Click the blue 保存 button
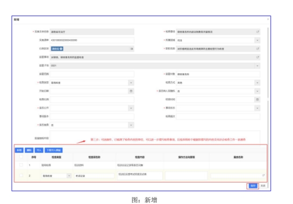Image resolution: width=293 pixels, height=204 pixels. click(x=253, y=186)
